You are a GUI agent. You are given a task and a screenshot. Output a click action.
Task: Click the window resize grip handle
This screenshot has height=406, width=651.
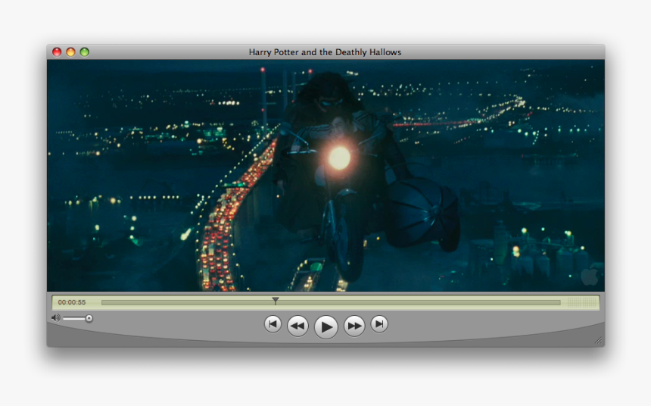[x=598, y=341]
